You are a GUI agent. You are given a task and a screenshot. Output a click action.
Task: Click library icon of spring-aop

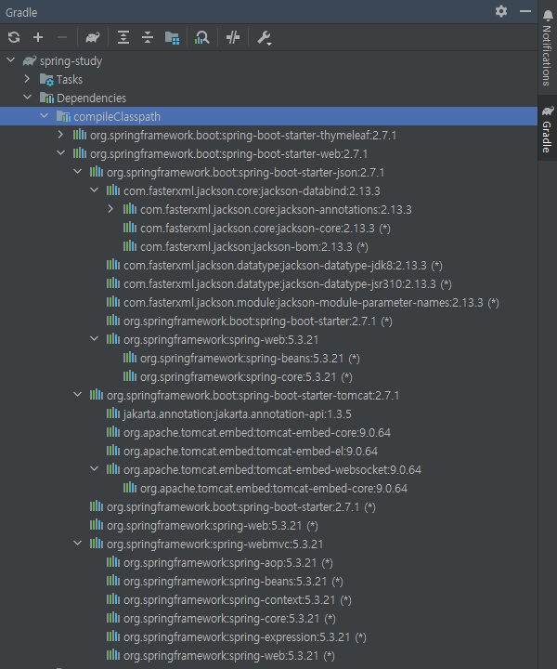(x=113, y=563)
